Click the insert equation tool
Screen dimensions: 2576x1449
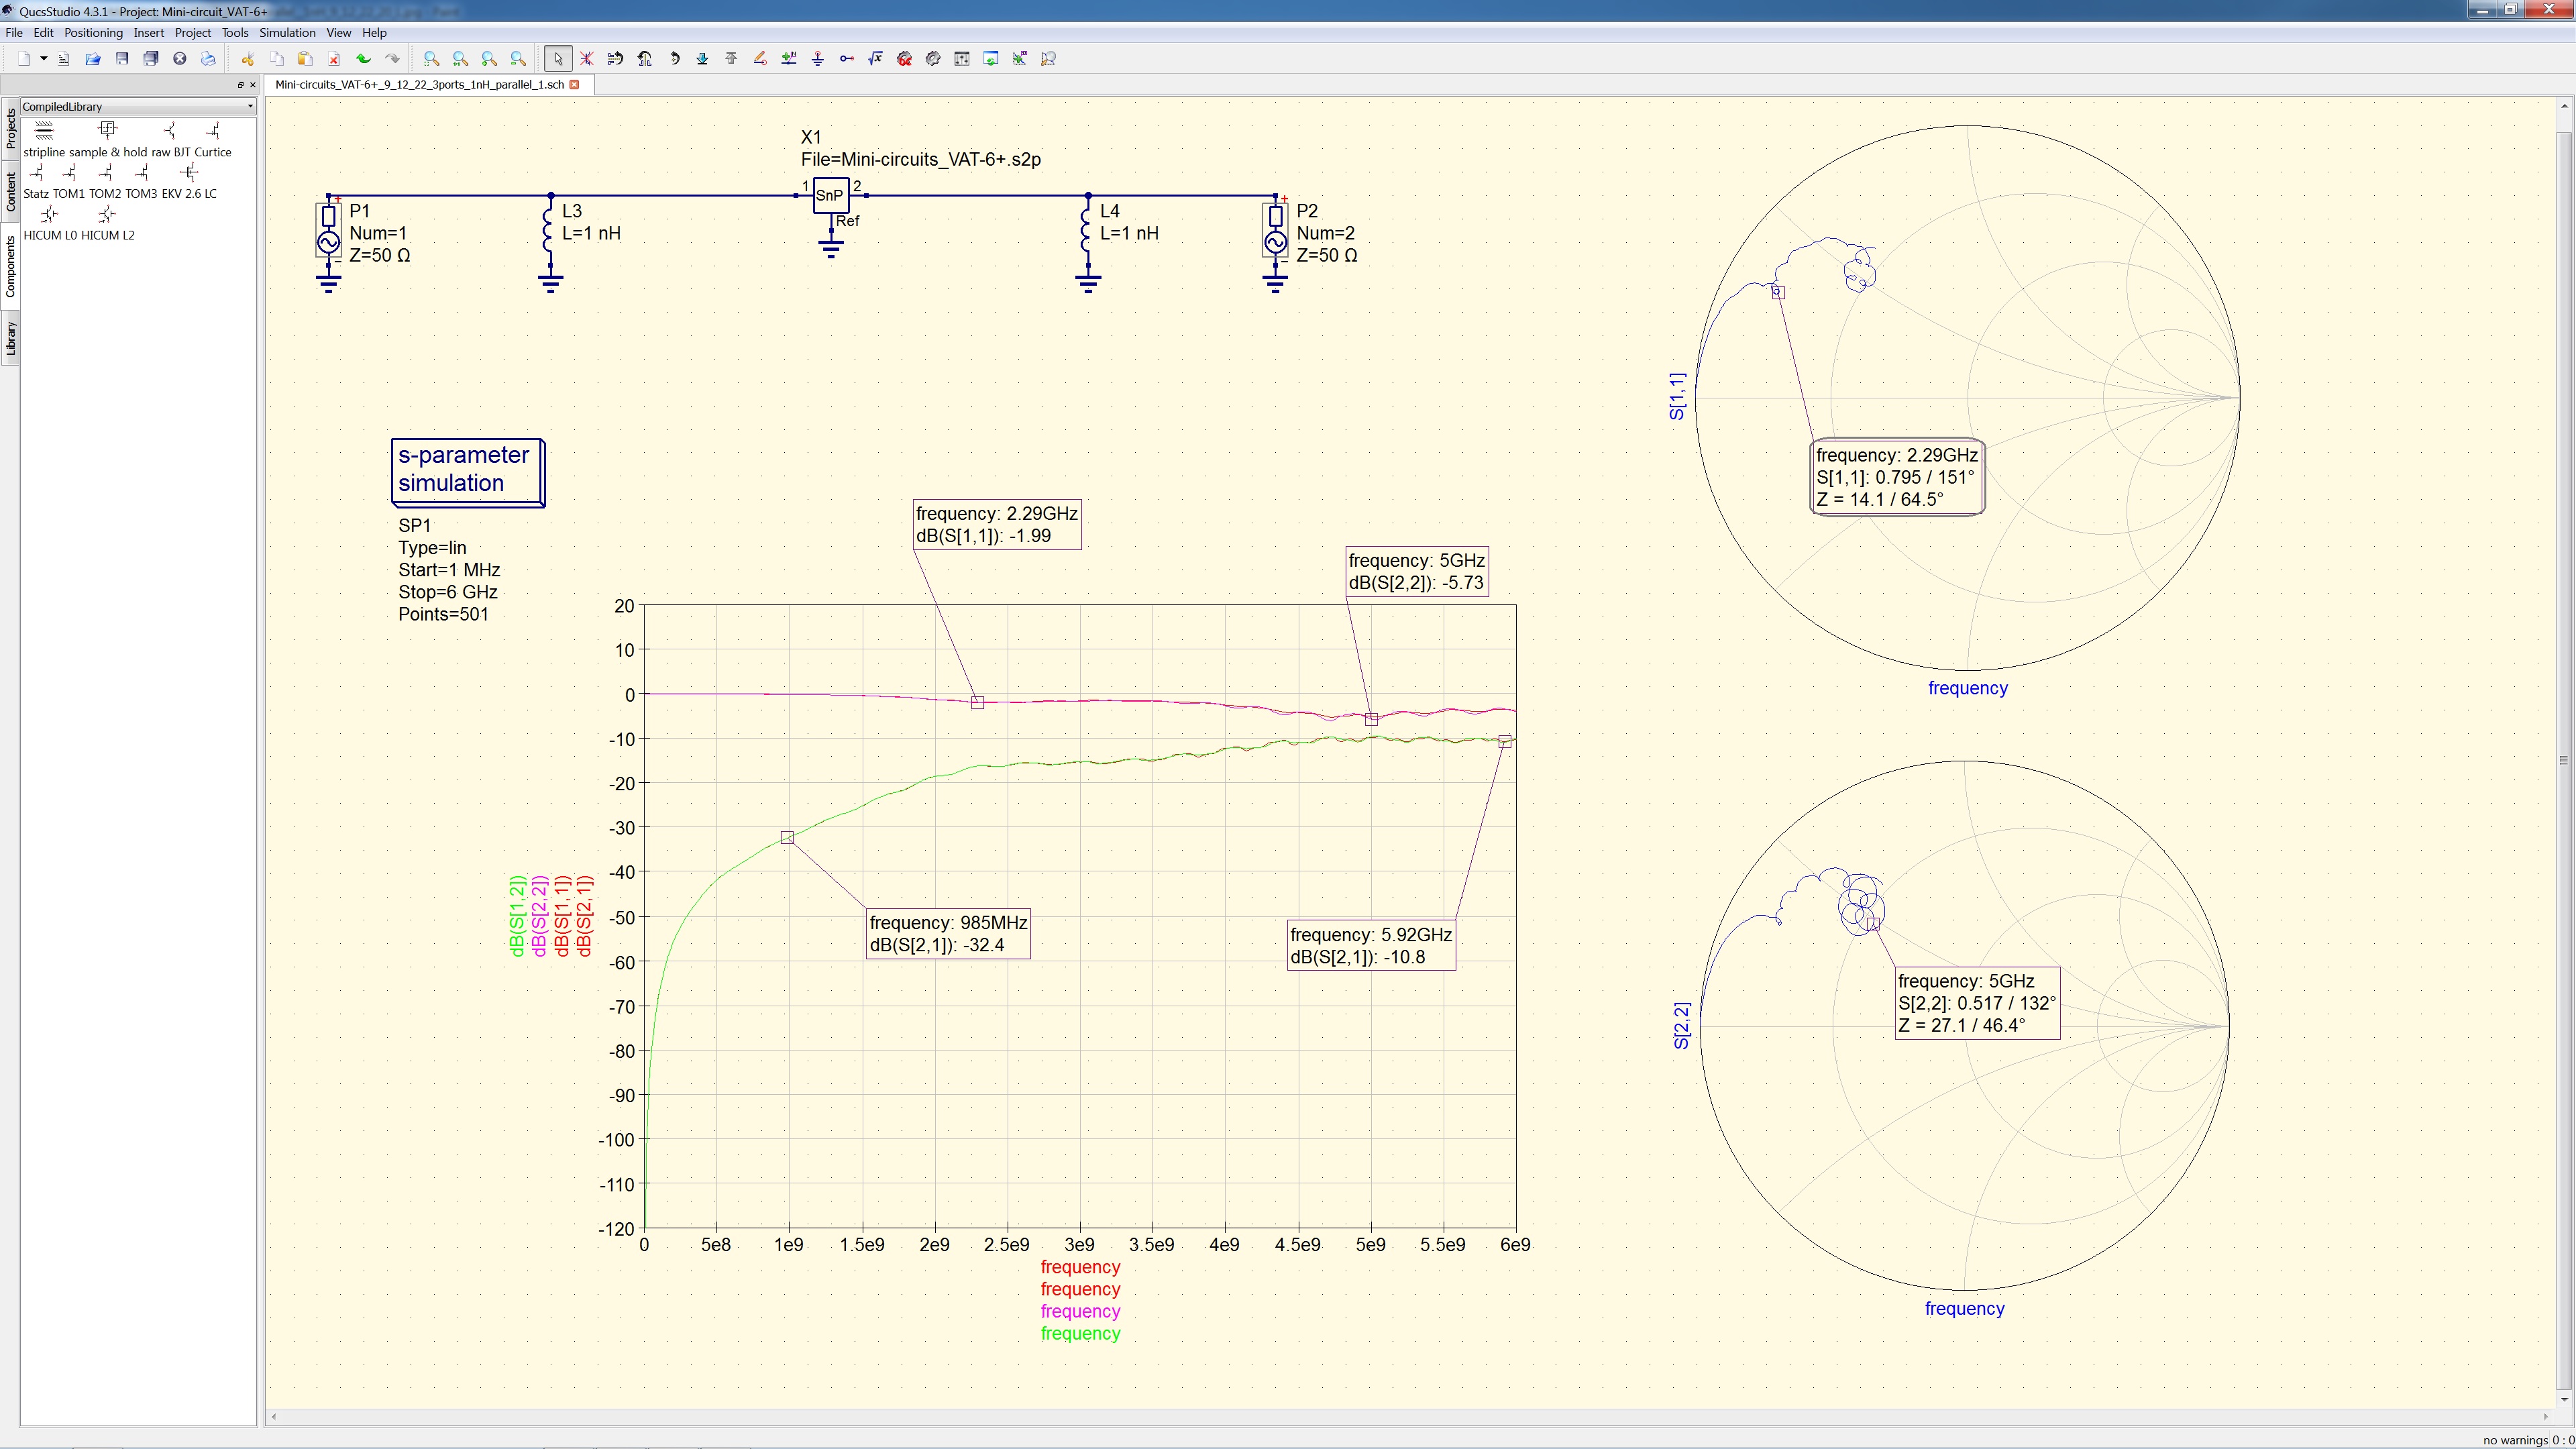point(875,59)
